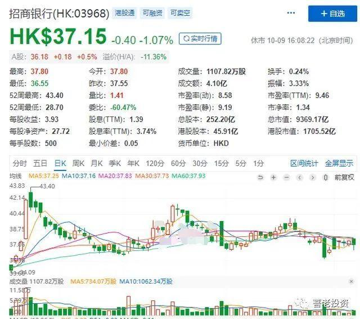Click the 每股净资产 27.72 value
This screenshot has height=319, width=360.
pyautogui.click(x=61, y=131)
